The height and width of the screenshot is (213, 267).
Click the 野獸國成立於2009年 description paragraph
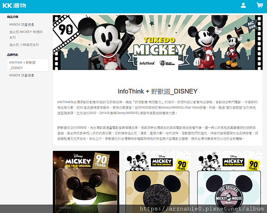click(x=158, y=133)
